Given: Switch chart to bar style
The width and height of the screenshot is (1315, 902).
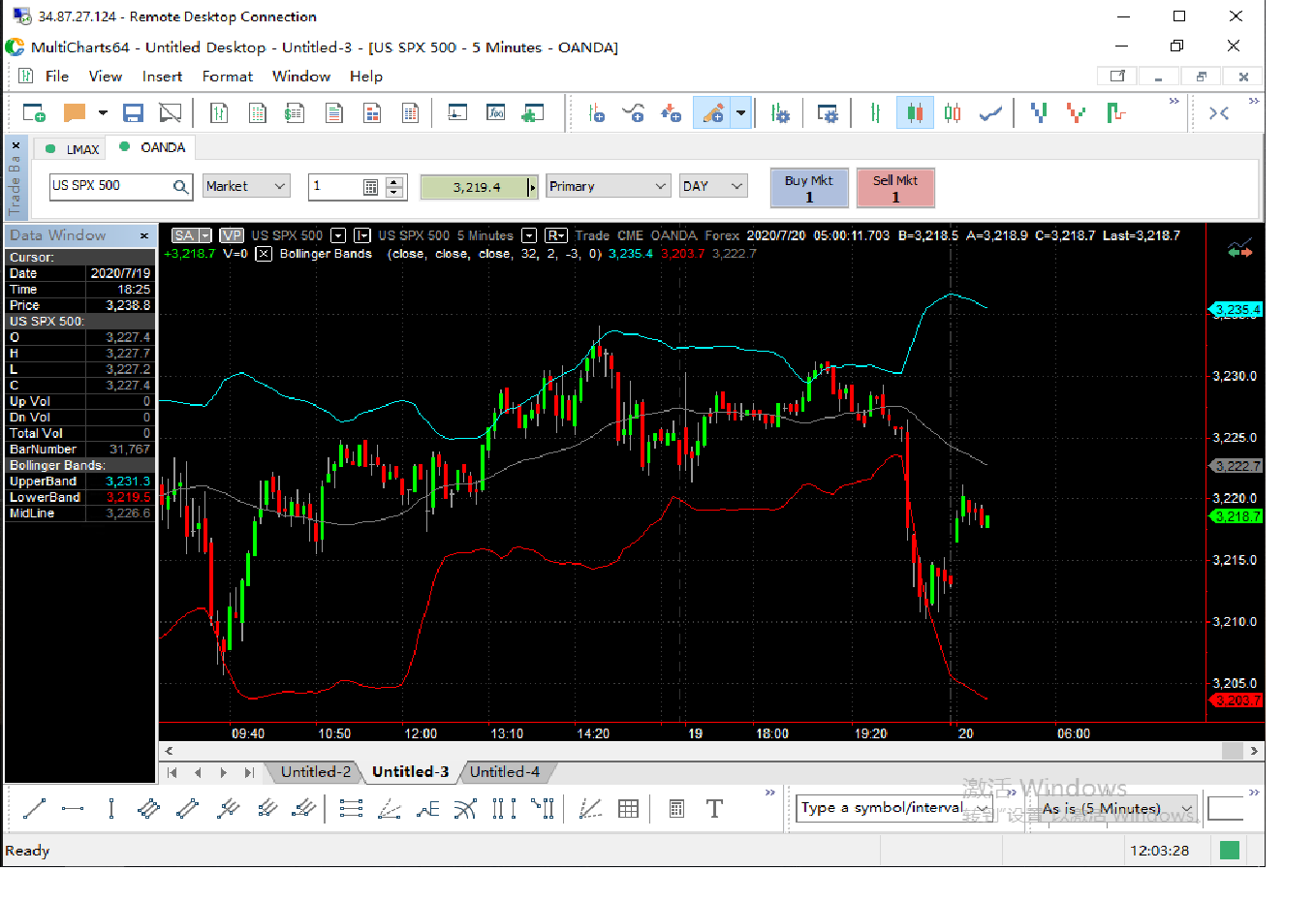Looking at the screenshot, I should coord(875,113).
